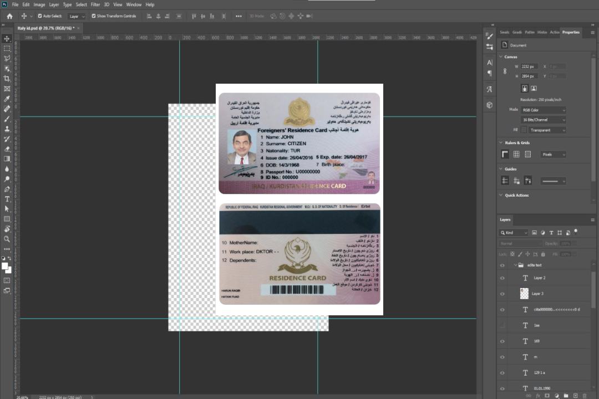Image resolution: width=599 pixels, height=399 pixels.
Task: Hide Layer 2 via its eye icon
Action: [502, 278]
